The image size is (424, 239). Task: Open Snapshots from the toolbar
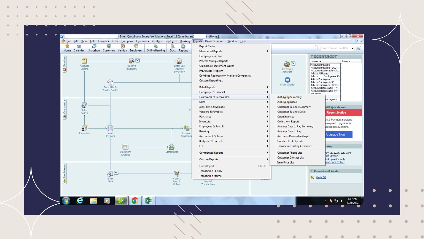point(94,48)
